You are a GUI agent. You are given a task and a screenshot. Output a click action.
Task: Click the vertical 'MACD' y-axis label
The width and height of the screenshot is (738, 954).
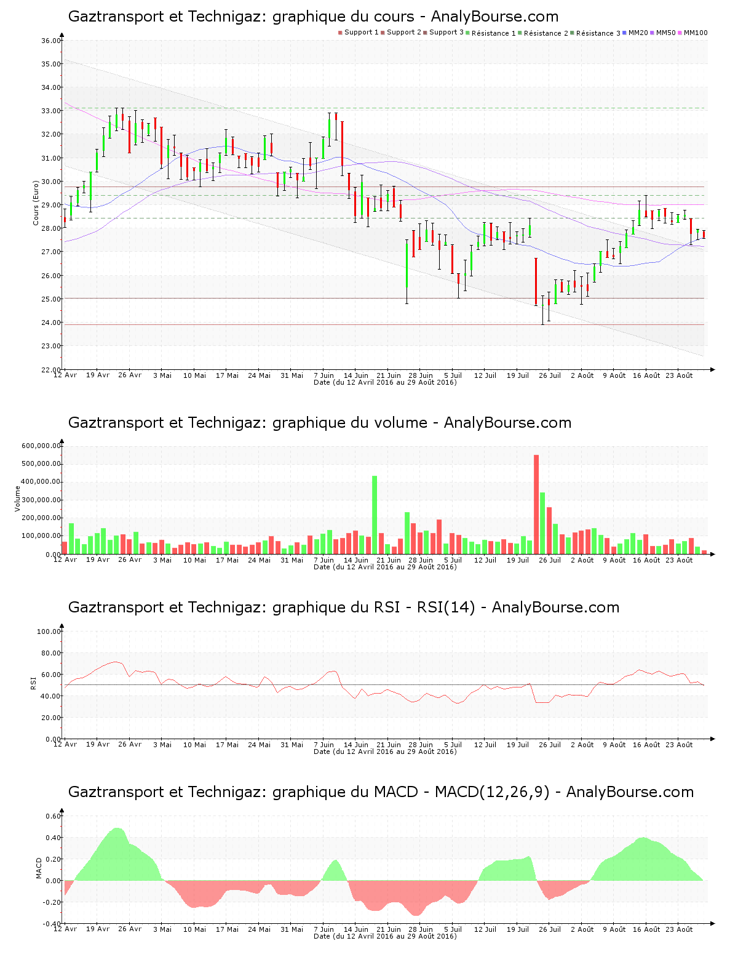(x=39, y=868)
